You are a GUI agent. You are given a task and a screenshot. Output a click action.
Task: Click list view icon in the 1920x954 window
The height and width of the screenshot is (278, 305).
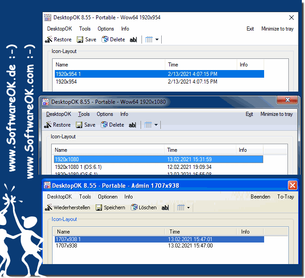(x=149, y=40)
